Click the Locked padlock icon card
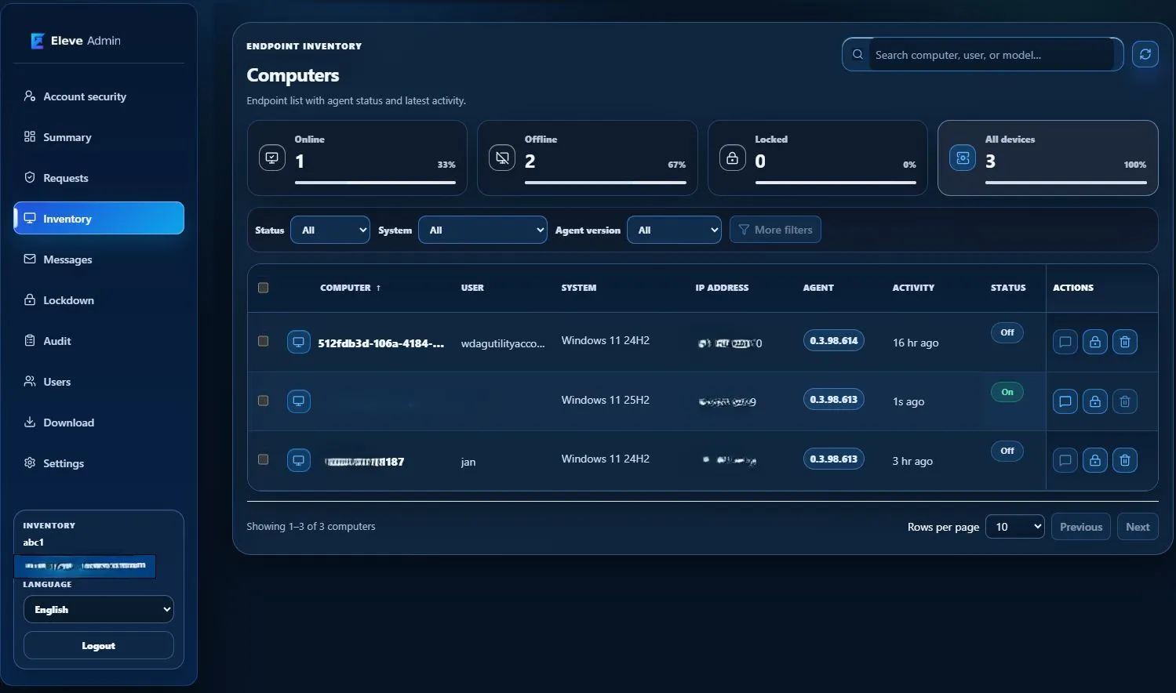This screenshot has width=1176, height=693. pos(732,158)
